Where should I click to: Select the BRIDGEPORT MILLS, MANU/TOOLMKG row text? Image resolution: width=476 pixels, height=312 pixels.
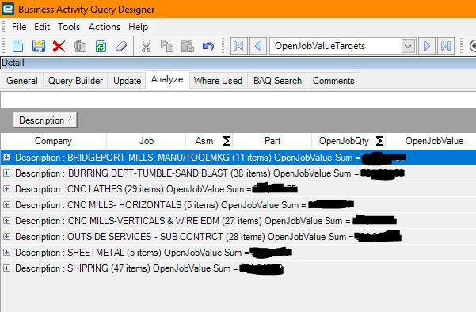click(187, 158)
